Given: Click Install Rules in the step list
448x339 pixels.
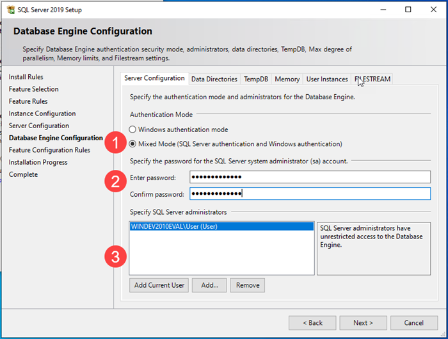Looking at the screenshot, I should tap(26, 77).
